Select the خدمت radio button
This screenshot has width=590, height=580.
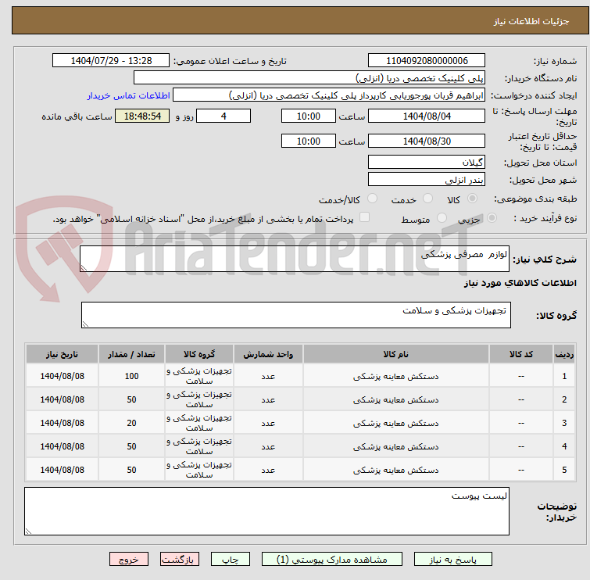point(427,199)
